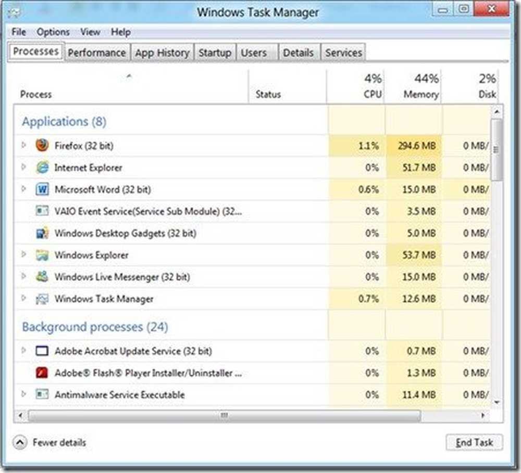Expand the Antimalware Service Executable entry
Screen dimensions: 521x473
(x=23, y=395)
